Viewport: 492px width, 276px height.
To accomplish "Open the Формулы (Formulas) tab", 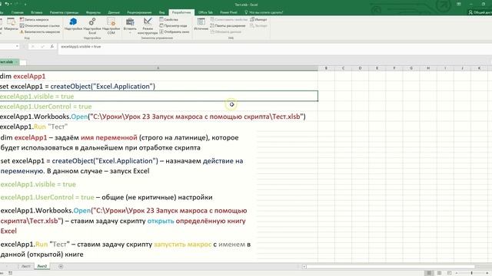I will tap(93, 12).
